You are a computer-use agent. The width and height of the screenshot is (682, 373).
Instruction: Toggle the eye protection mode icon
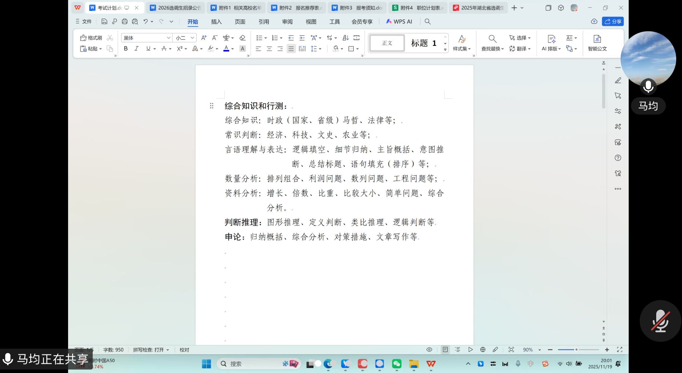point(429,350)
